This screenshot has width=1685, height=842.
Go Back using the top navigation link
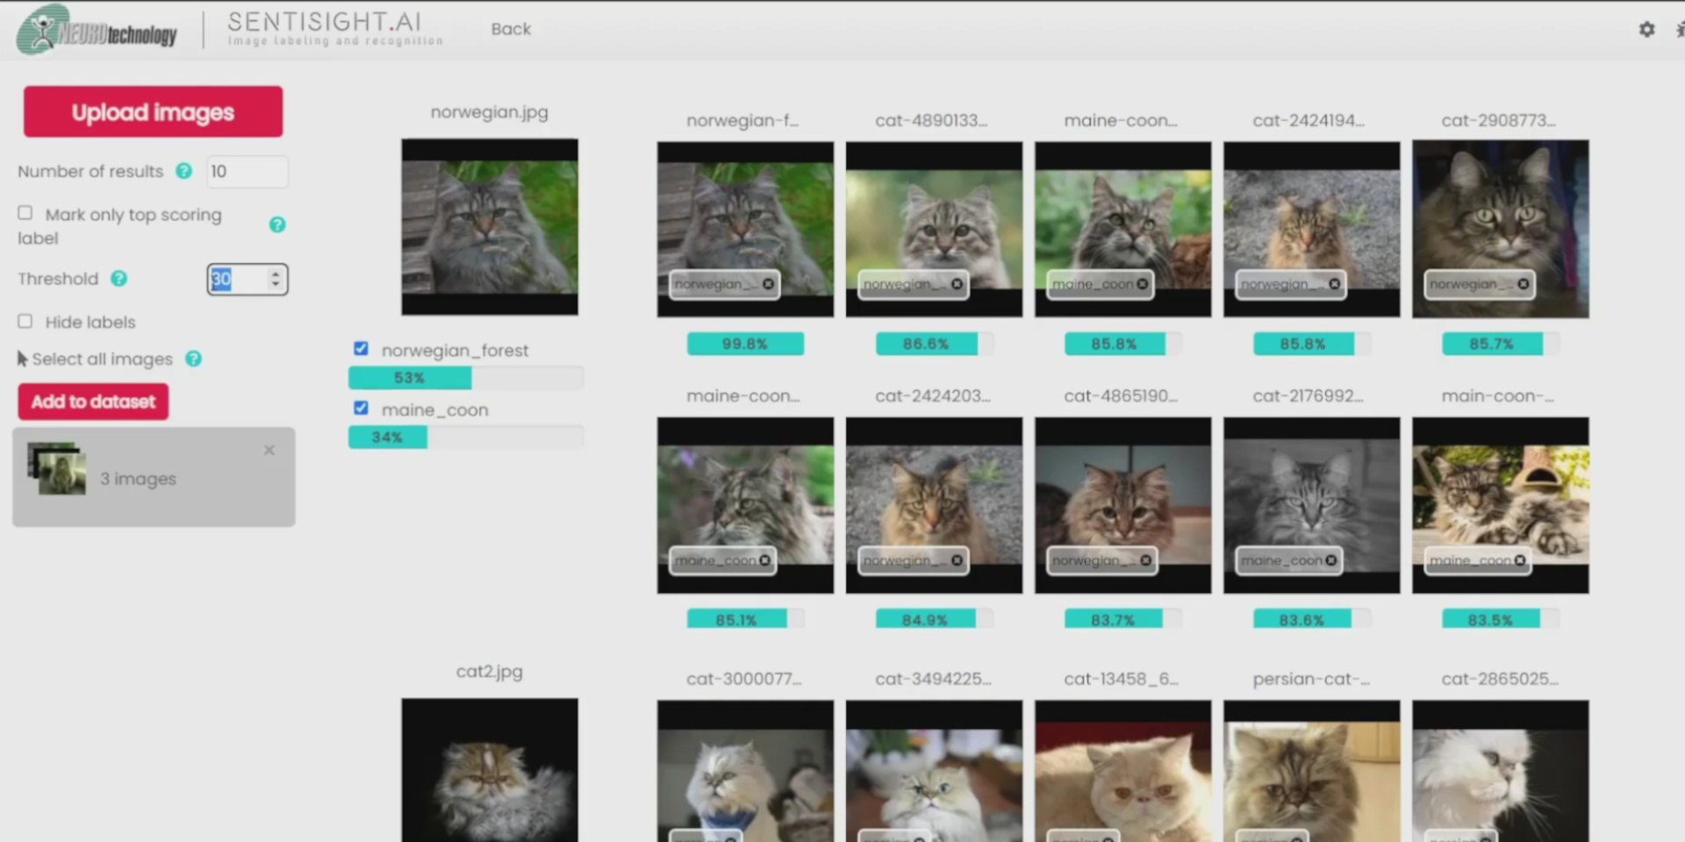tap(511, 29)
